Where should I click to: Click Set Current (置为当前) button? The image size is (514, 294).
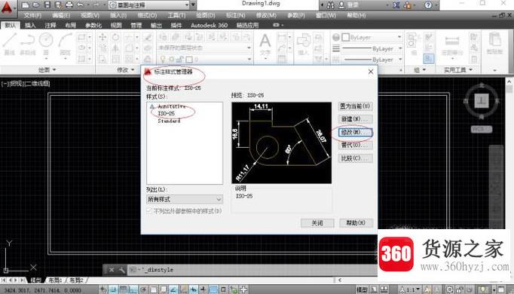(355, 106)
